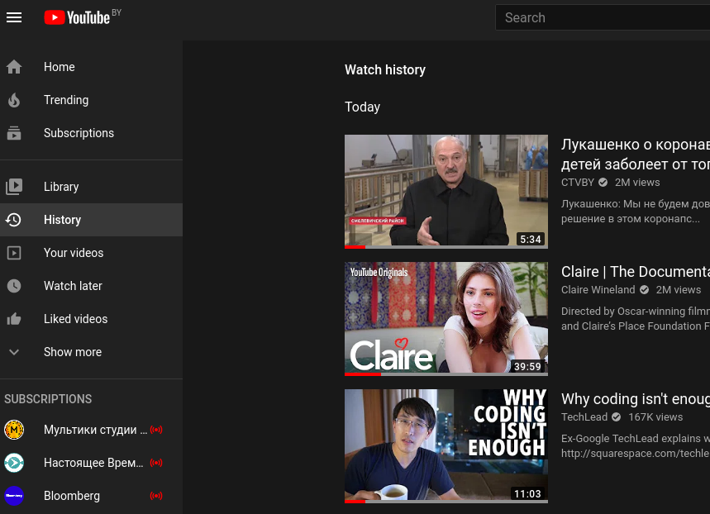Click the Watch later clock icon
The height and width of the screenshot is (514, 710).
(14, 286)
